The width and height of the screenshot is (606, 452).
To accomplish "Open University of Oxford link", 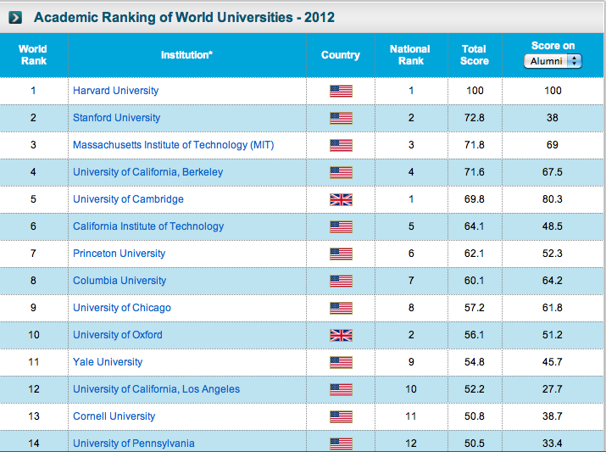I will [x=118, y=335].
